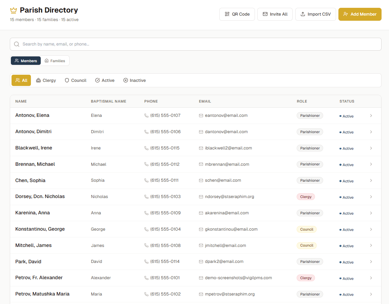Click the phone icon for (615) 555-0106
The image size is (389, 304).
(x=146, y=132)
